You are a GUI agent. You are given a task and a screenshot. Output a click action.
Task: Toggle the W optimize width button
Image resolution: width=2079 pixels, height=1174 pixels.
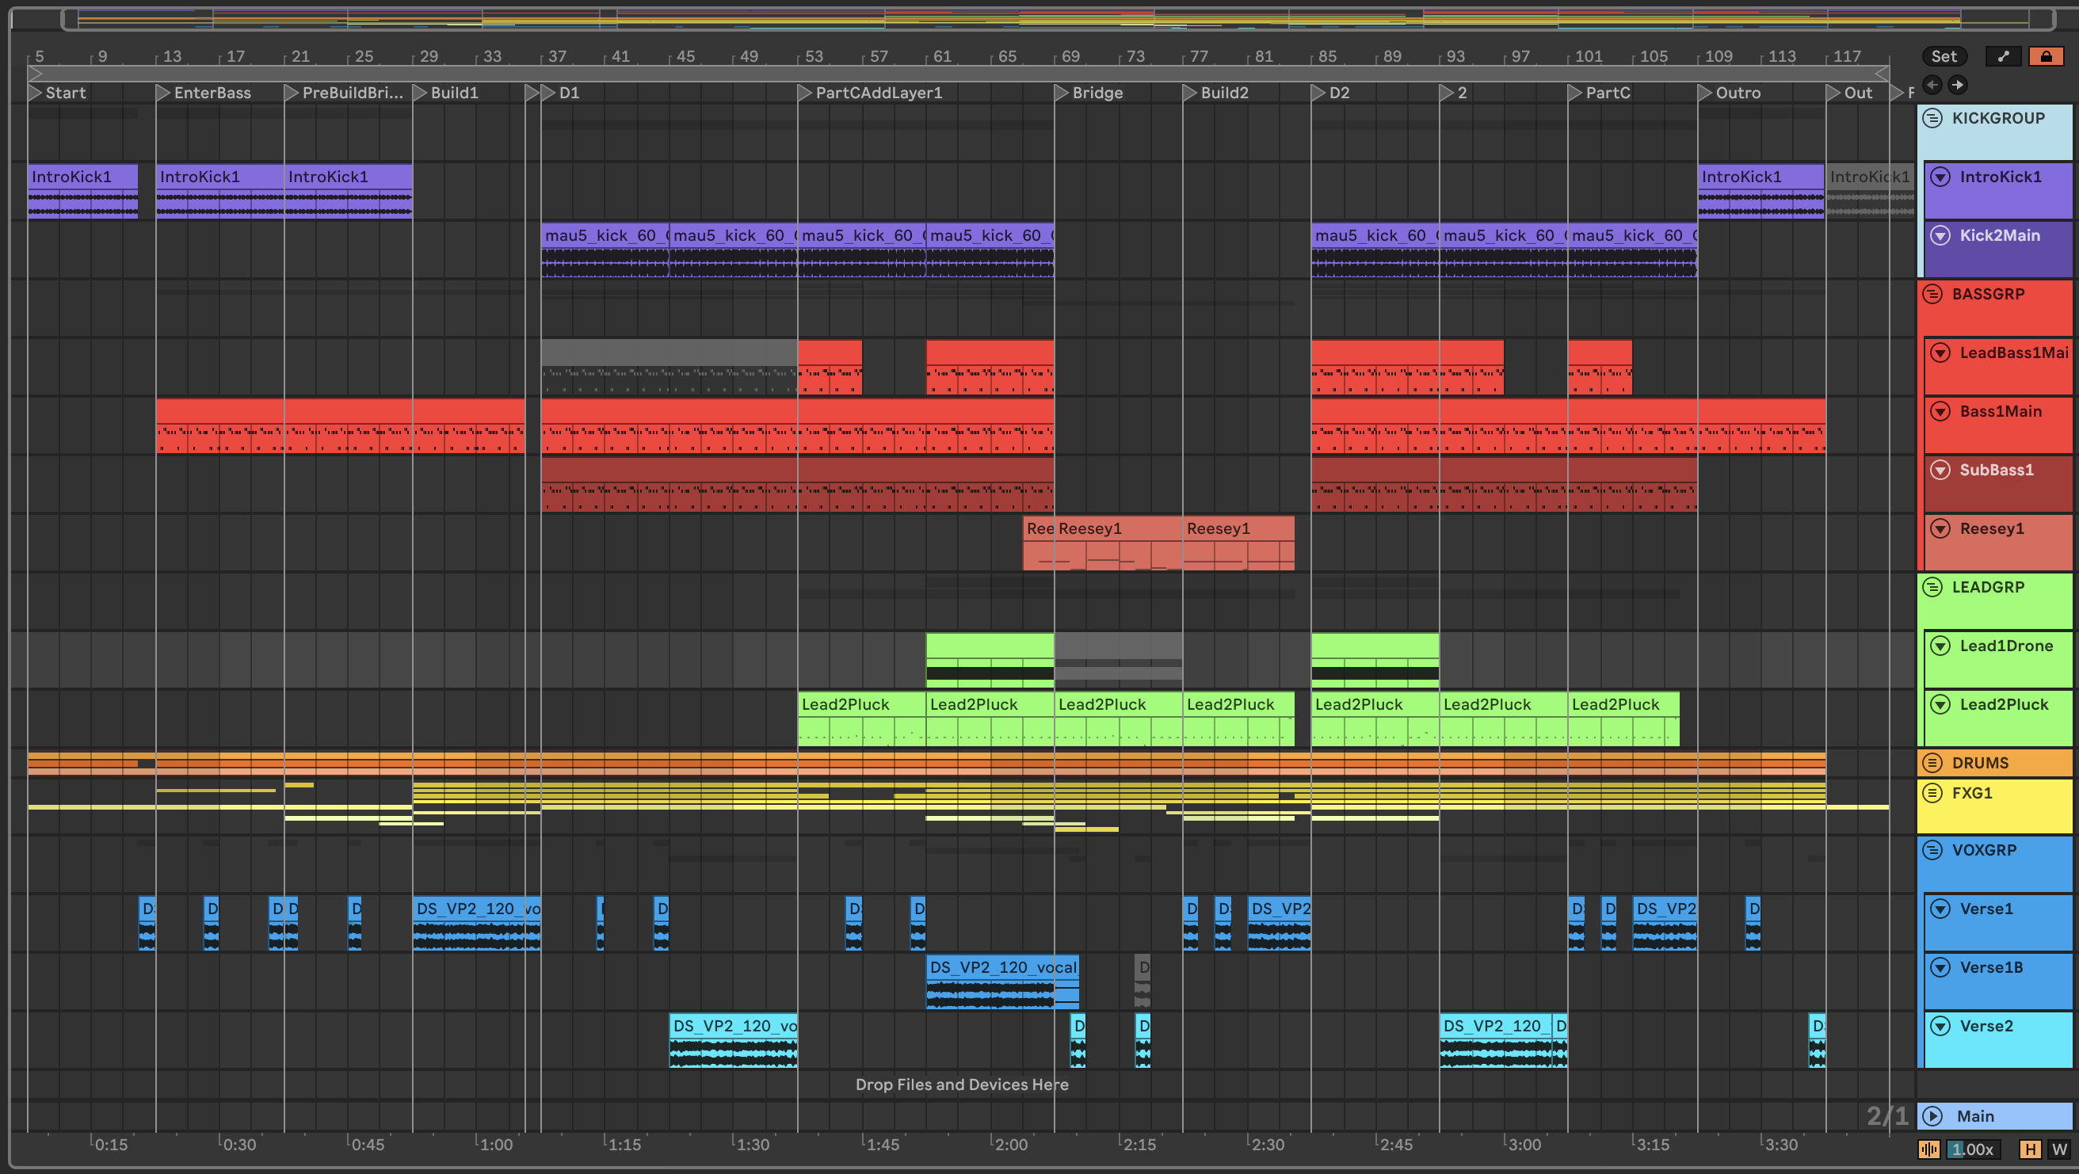pyautogui.click(x=2060, y=1149)
